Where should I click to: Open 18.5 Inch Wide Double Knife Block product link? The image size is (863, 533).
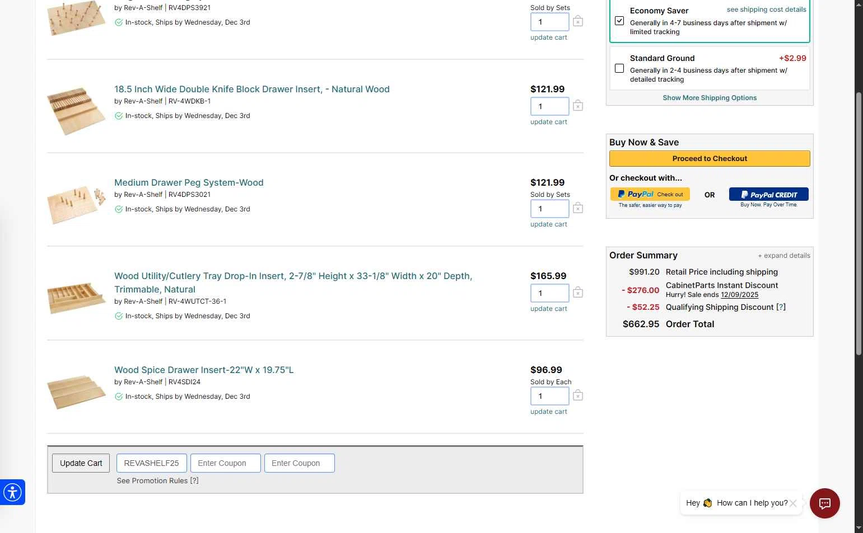point(252,89)
